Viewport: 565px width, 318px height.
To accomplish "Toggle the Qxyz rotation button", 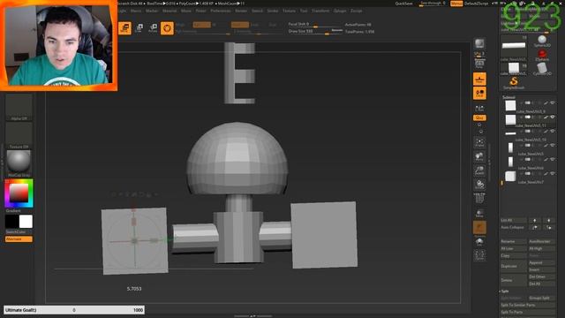I will tap(479, 117).
